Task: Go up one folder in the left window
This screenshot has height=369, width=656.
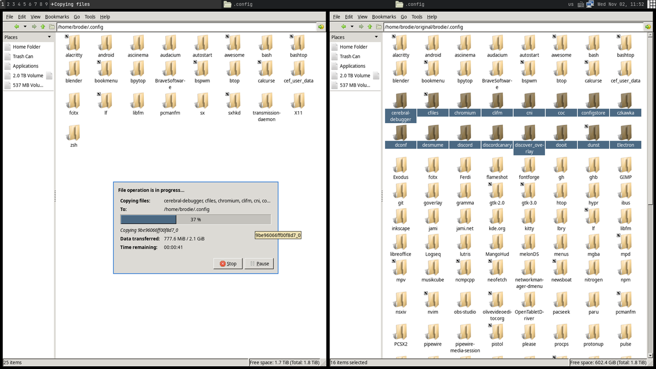Action: [x=43, y=26]
